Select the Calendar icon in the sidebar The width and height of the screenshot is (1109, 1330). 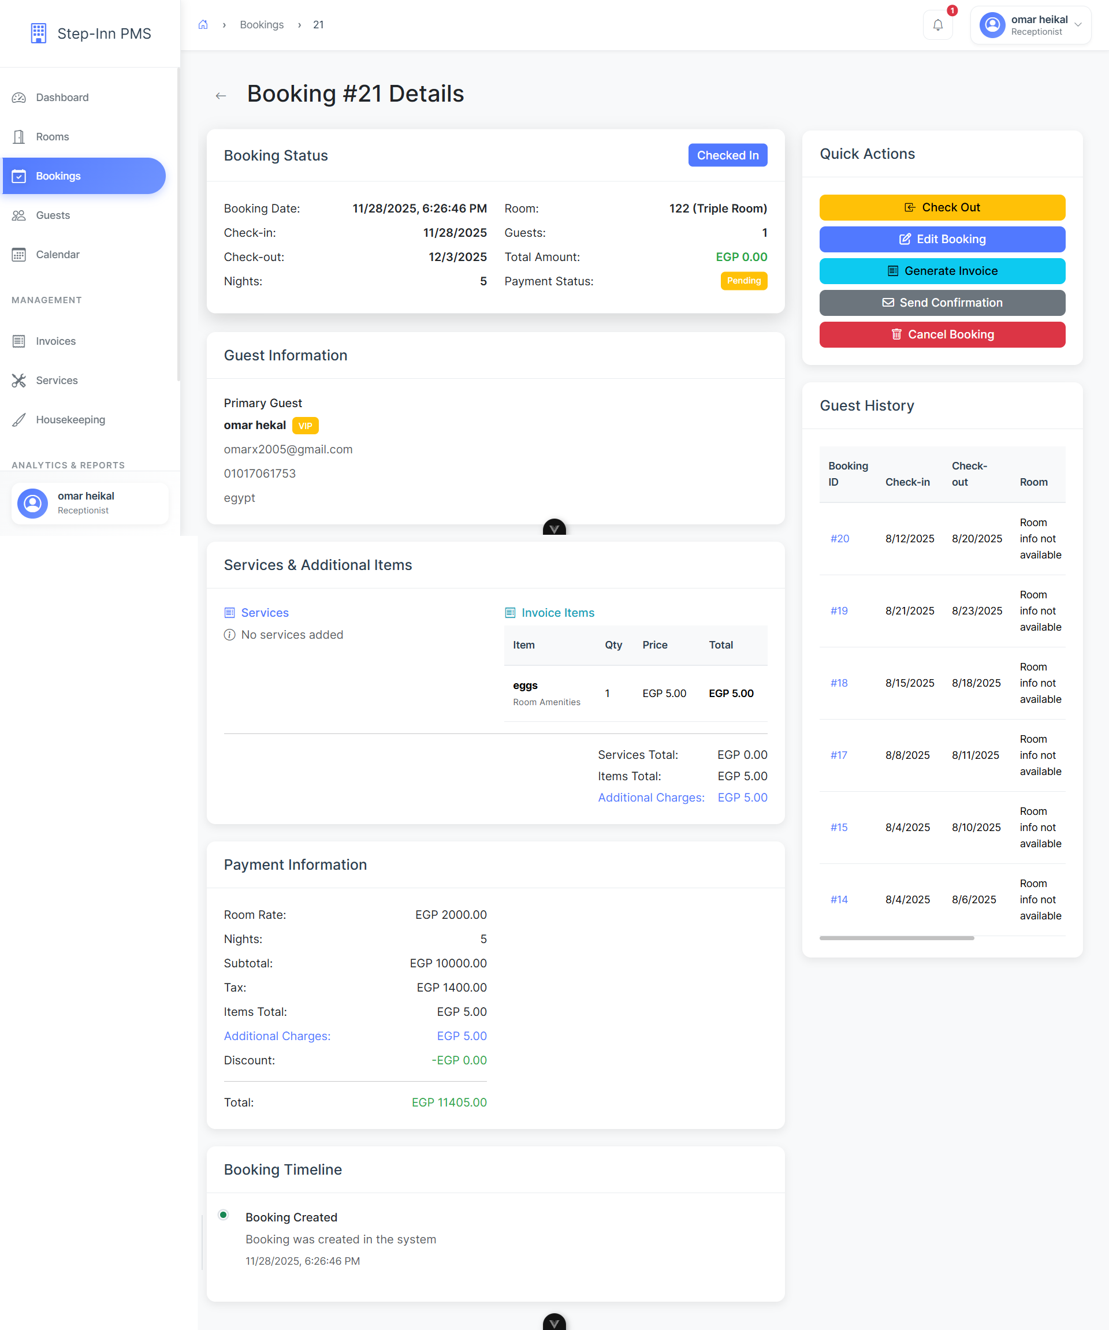pyautogui.click(x=19, y=254)
